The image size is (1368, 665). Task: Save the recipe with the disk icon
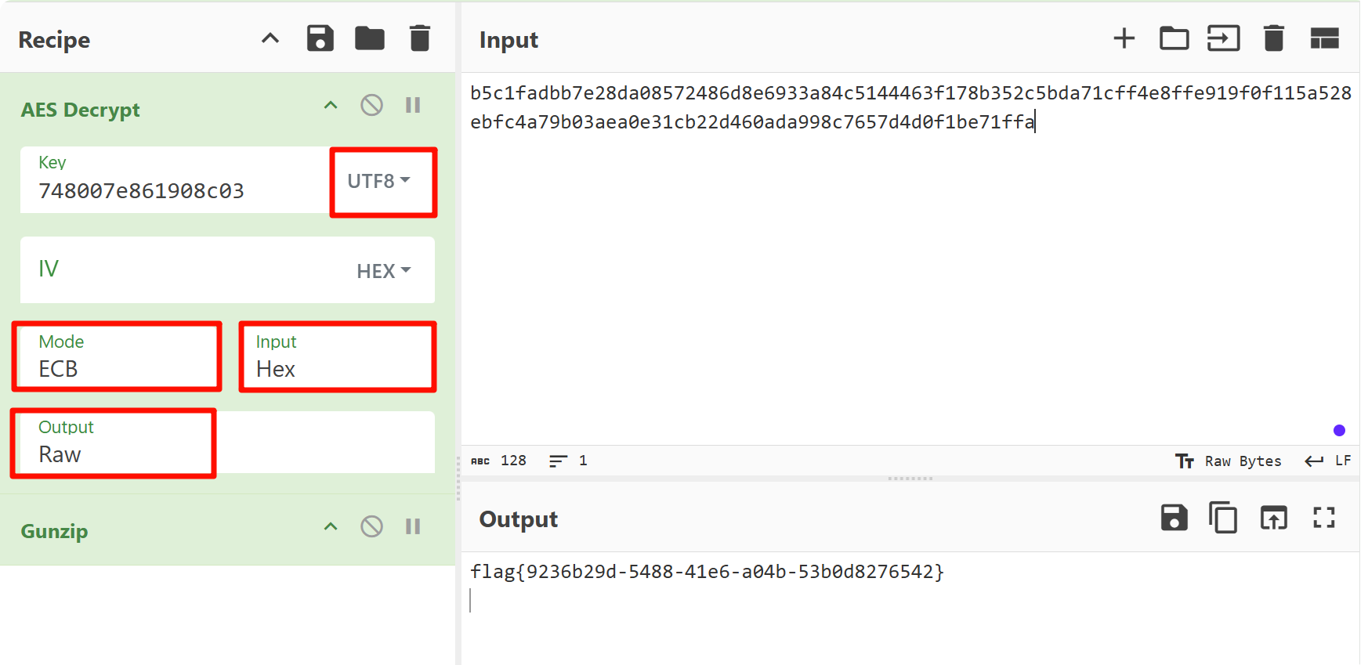[320, 38]
